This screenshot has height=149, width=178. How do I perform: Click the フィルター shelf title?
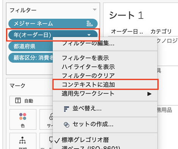click(23, 10)
